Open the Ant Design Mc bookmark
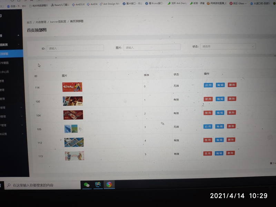Image resolution: width=276 pixels, height=207 pixels. pyautogui.click(x=110, y=4)
